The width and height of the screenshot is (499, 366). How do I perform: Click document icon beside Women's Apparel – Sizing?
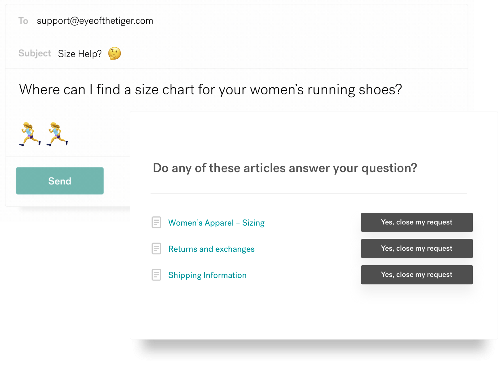(156, 222)
